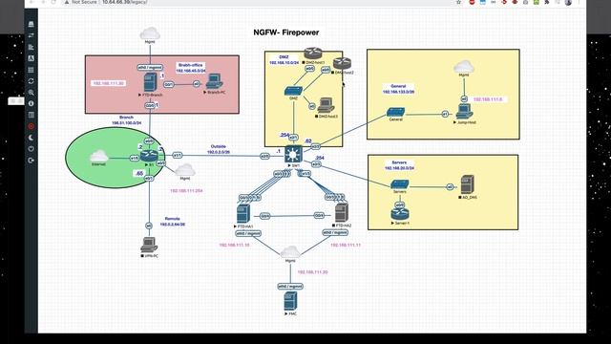Click the Refresh topology icon in sidebar
The image size is (611, 344).
pos(31,81)
